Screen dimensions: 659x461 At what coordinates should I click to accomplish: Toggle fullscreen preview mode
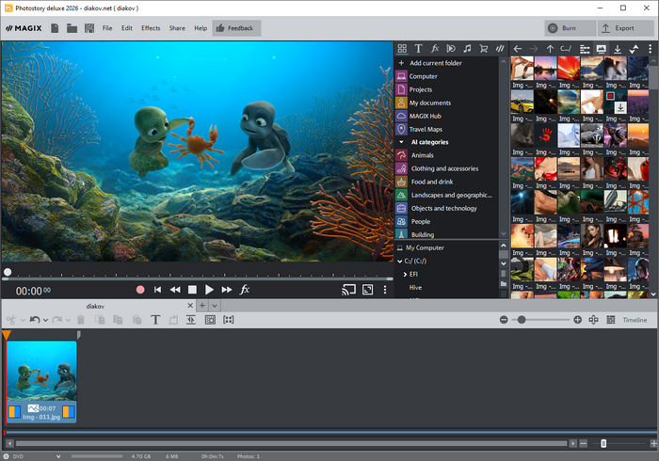367,290
